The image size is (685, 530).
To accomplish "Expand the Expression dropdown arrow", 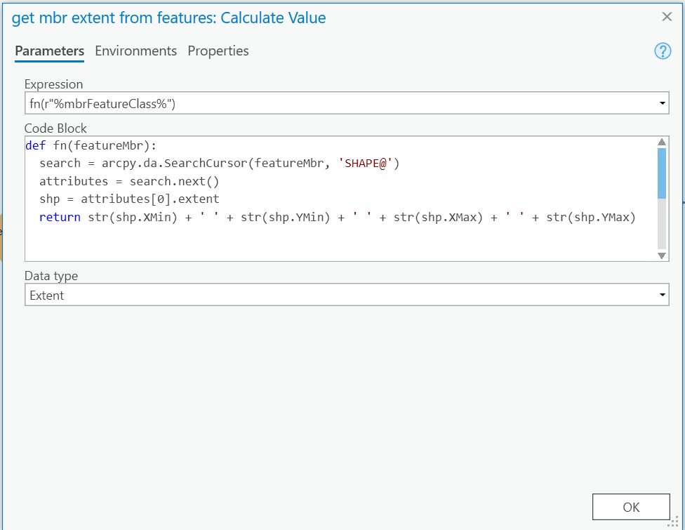I will coord(663,104).
